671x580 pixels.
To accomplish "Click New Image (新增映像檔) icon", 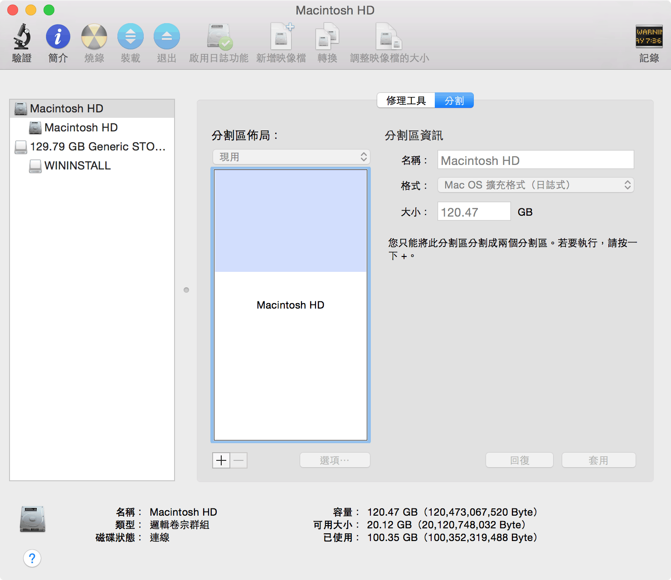I will [282, 36].
